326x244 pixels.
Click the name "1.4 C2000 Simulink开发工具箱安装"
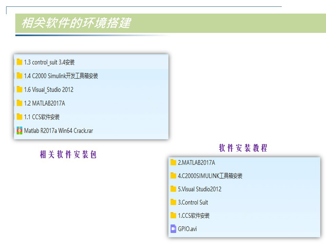[x=61, y=76]
